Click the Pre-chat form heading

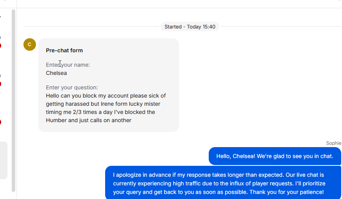(64, 50)
